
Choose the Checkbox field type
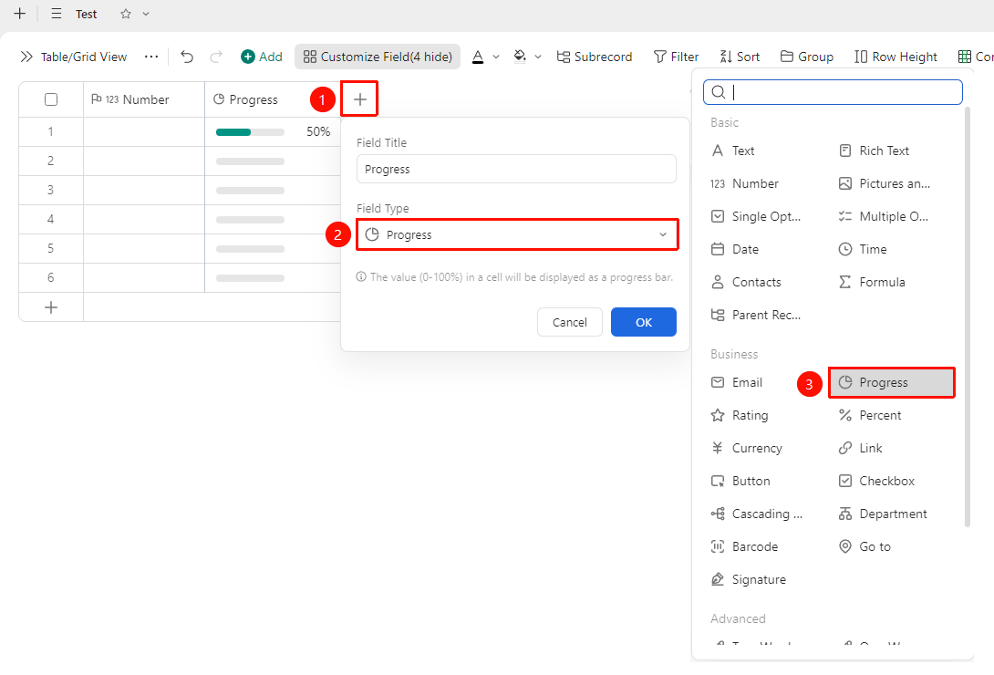pos(876,481)
